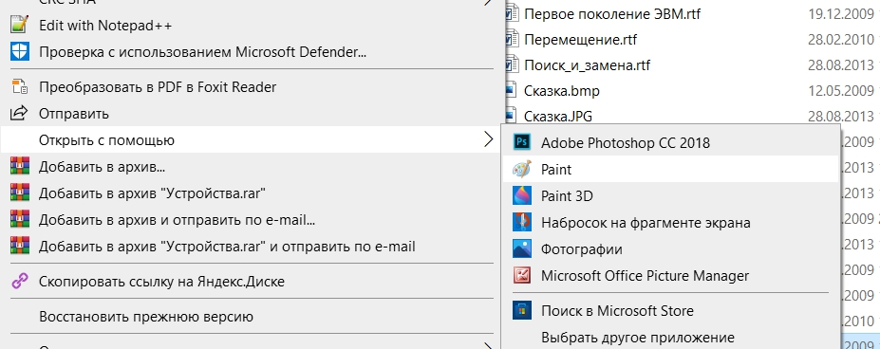The height and width of the screenshot is (349, 880).
Task: Click the Yandex Disk link icon
Action: pos(19,281)
